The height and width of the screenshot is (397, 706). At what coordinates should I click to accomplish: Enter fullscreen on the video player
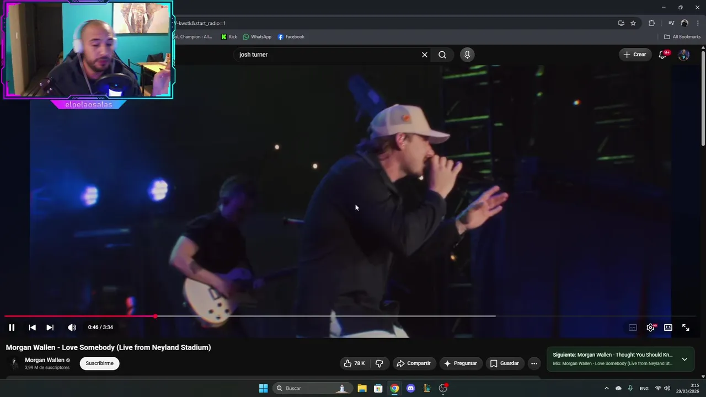pos(686,328)
